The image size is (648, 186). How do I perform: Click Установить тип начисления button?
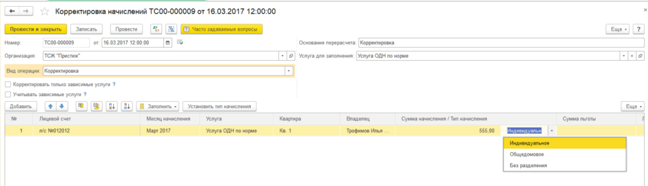click(x=220, y=106)
